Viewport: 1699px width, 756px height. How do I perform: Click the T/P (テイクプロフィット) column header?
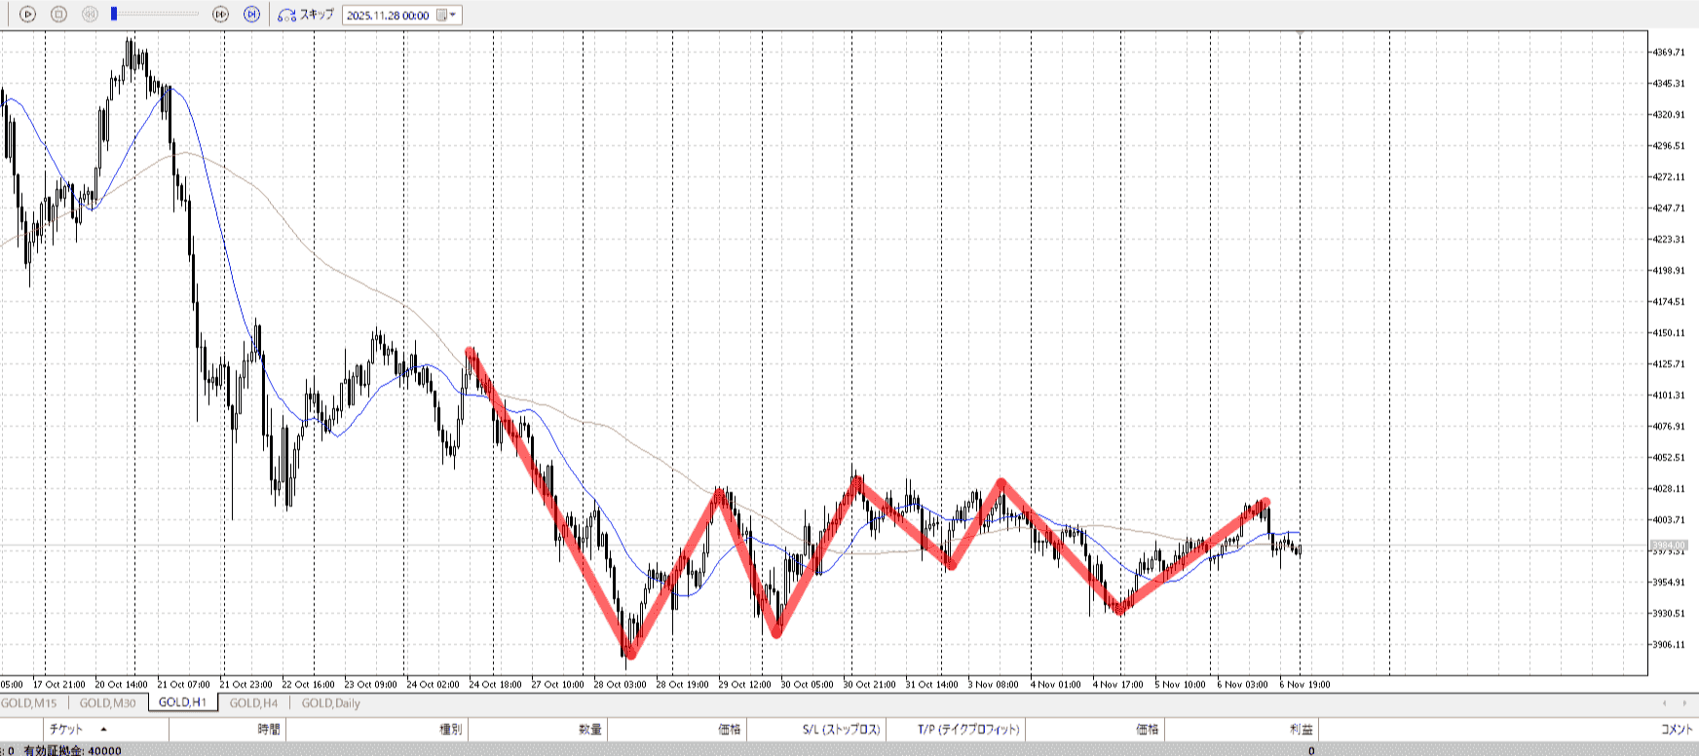pos(967,729)
